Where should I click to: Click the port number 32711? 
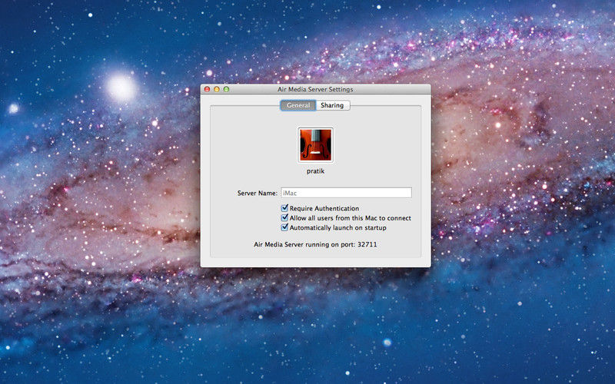(367, 244)
